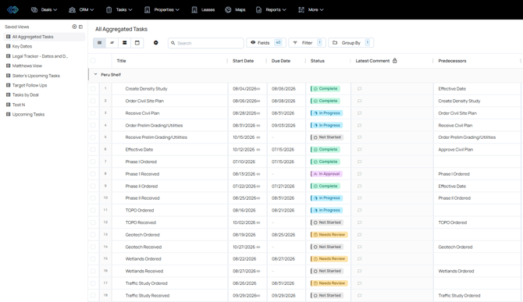Viewport: 523px width, 302px height.
Task: Toggle the select-all header checkbox
Action: [x=93, y=61]
